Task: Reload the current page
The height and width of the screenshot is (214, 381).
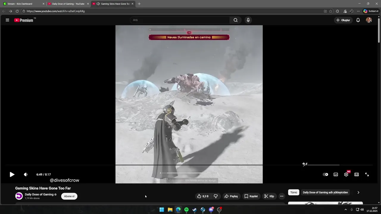Action: (17, 11)
